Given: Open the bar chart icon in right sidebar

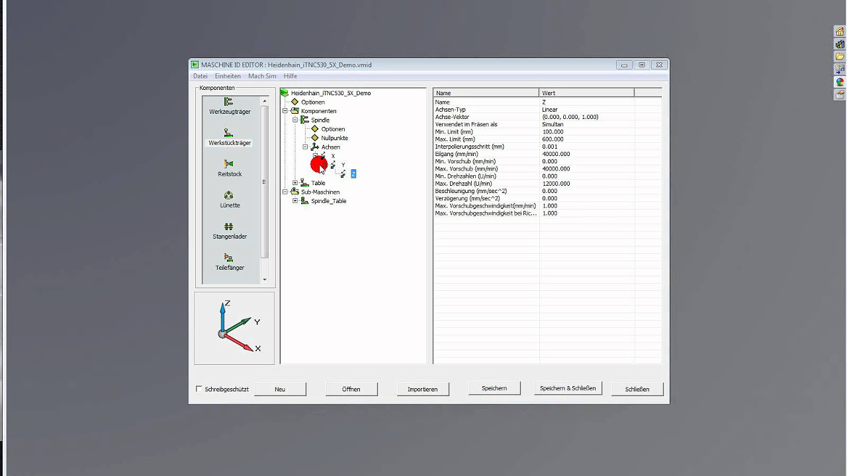Looking at the screenshot, I should coord(840,44).
